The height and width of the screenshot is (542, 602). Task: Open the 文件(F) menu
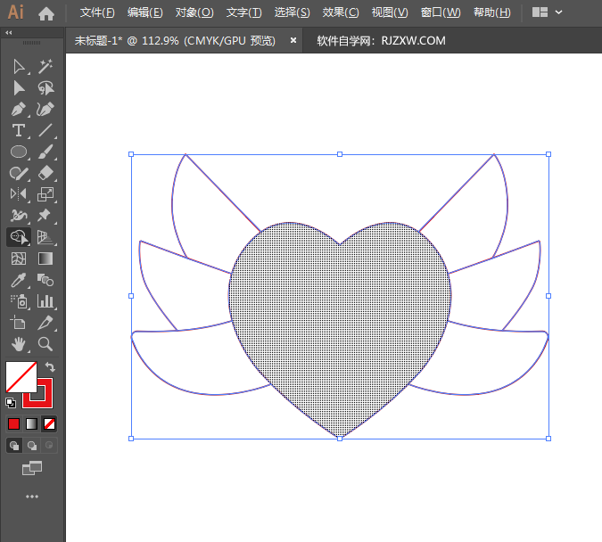(x=97, y=12)
